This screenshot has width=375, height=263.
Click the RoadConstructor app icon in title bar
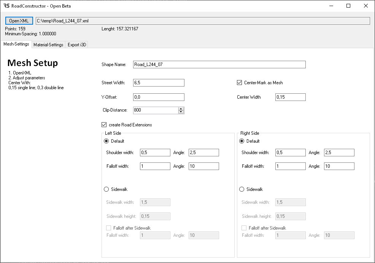click(x=6, y=6)
